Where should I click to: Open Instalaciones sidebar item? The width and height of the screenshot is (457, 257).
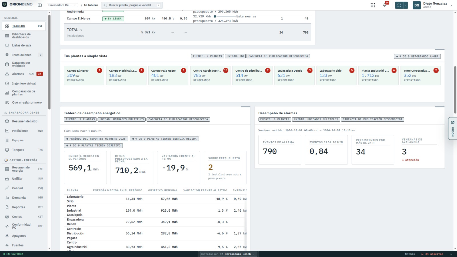pyautogui.click(x=24, y=55)
